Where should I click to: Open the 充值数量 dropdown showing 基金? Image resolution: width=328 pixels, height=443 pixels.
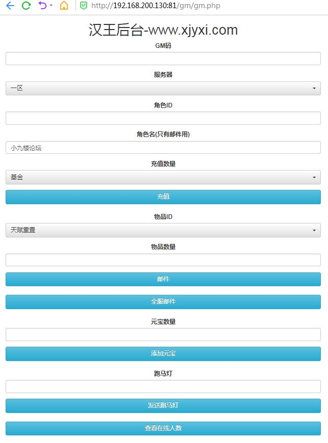(163, 177)
